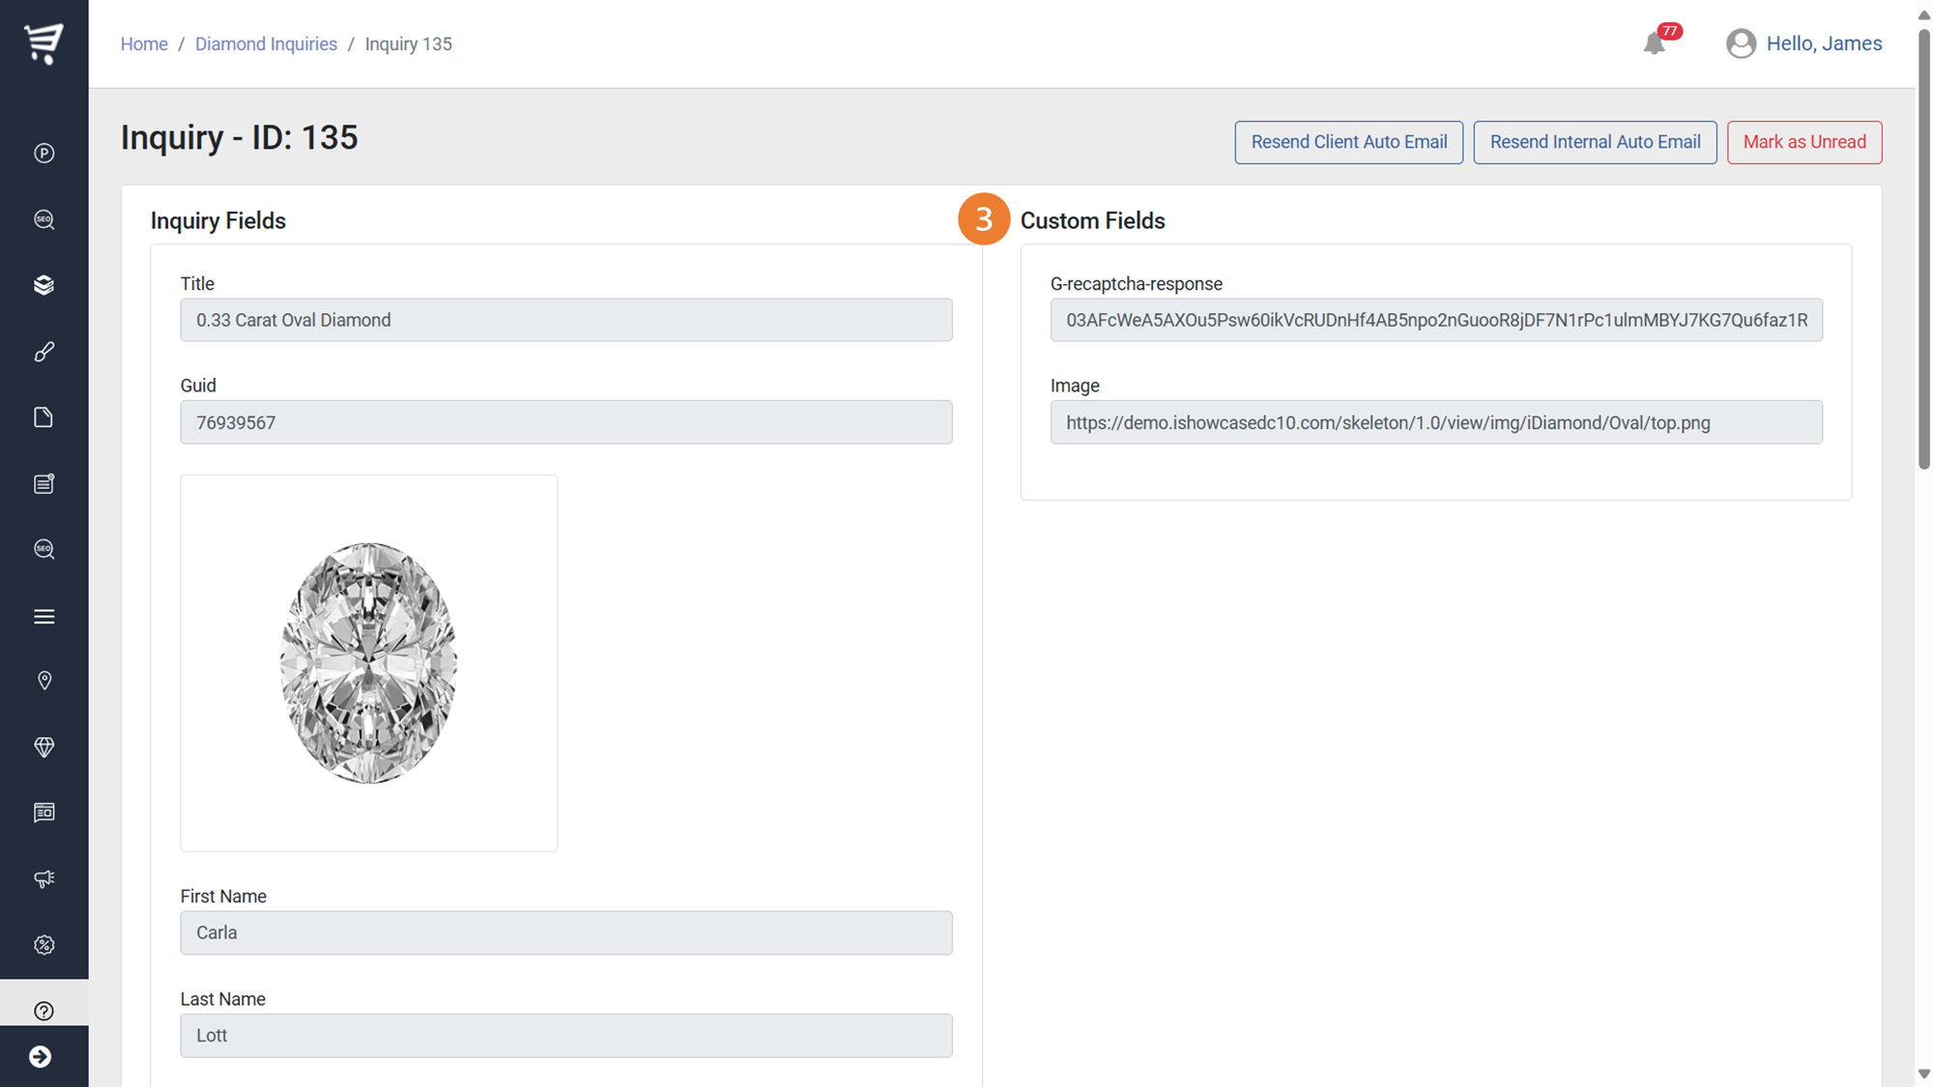Image resolution: width=1933 pixels, height=1087 pixels.
Task: Click the shopping cart logo
Action: [x=43, y=43]
